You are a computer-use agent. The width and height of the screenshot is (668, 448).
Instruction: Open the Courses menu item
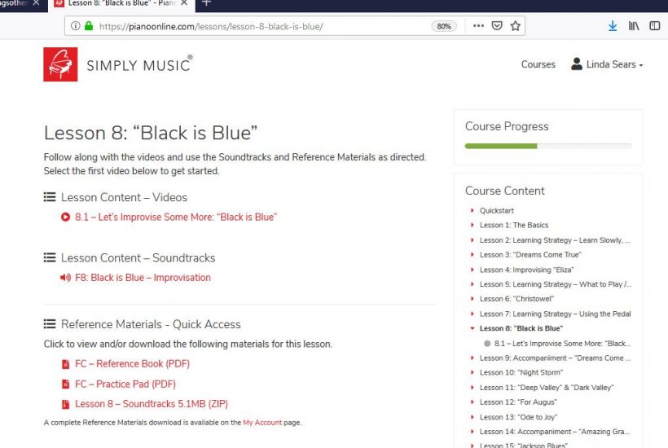[x=538, y=64]
